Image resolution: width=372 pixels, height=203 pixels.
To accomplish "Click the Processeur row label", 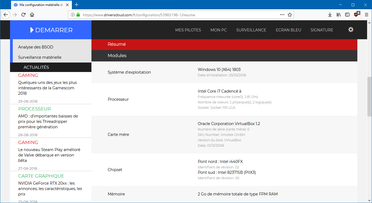I will tap(118, 99).
